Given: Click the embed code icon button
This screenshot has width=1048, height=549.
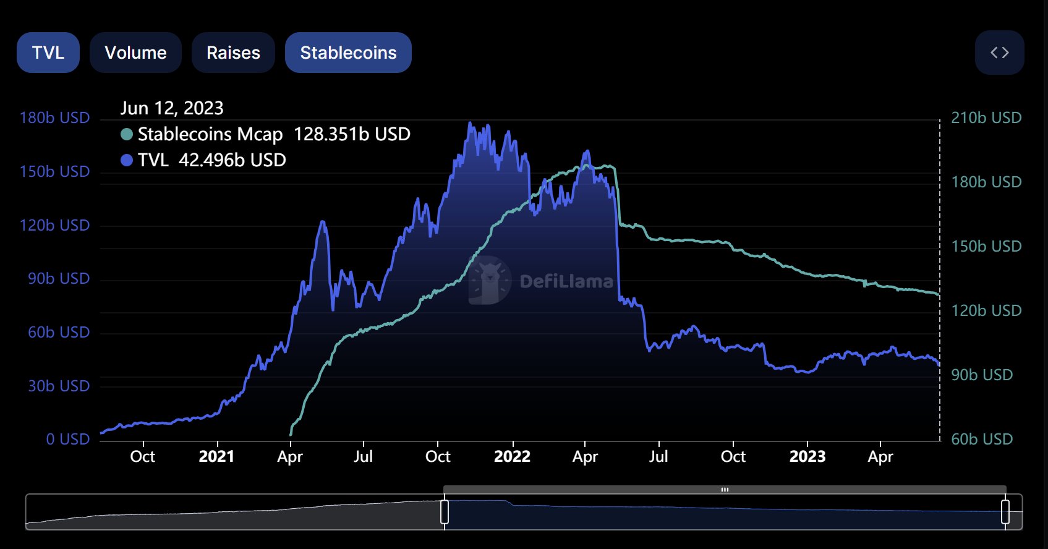Looking at the screenshot, I should tap(999, 53).
